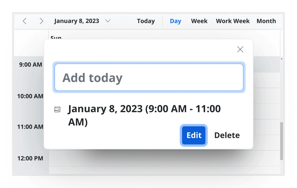Click the Add today subject field

(149, 77)
